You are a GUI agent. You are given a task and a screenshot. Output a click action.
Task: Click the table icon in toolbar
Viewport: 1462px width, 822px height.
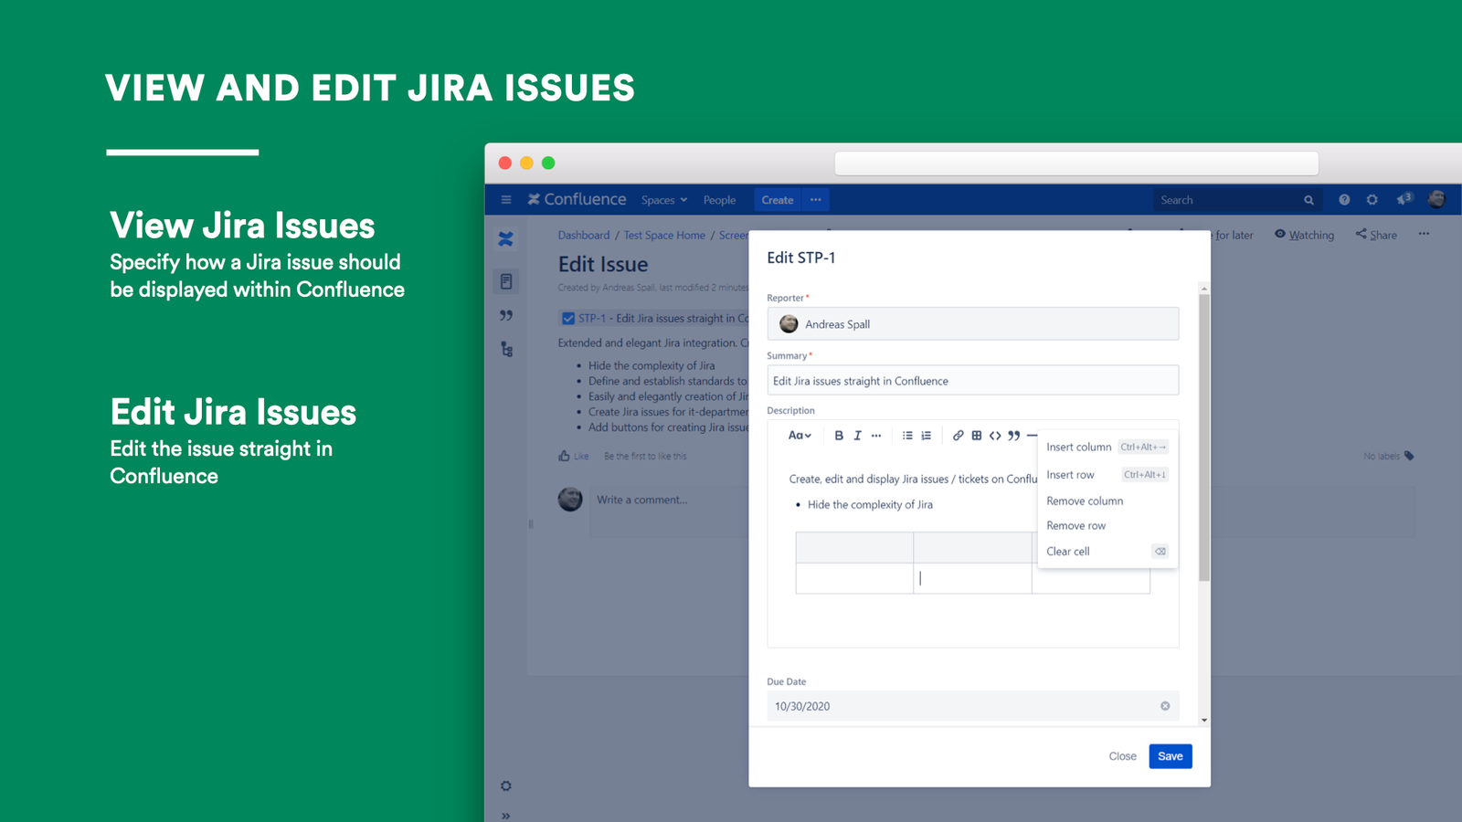tap(977, 436)
